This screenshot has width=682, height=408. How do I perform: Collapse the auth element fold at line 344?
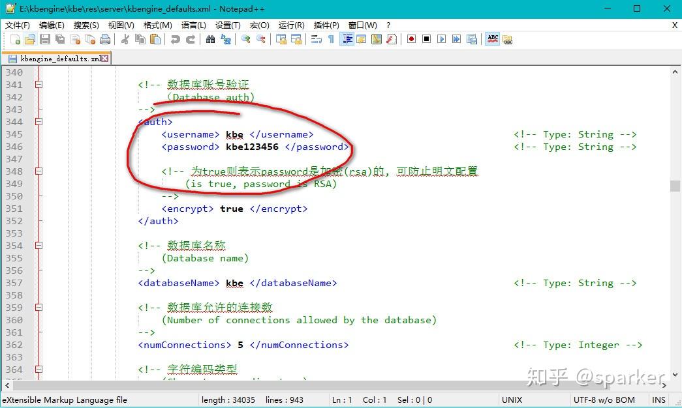point(37,122)
